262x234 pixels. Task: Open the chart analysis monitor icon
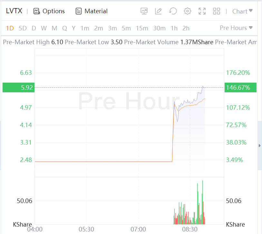[144, 11]
